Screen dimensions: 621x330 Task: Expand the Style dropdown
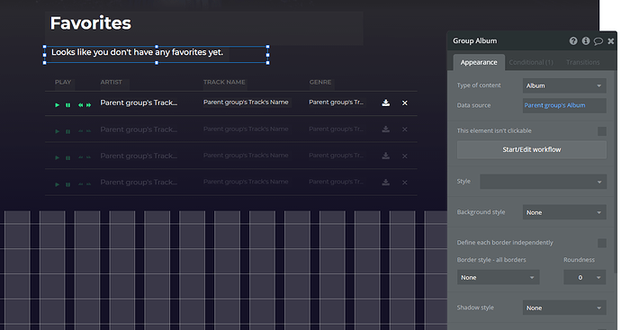point(543,182)
